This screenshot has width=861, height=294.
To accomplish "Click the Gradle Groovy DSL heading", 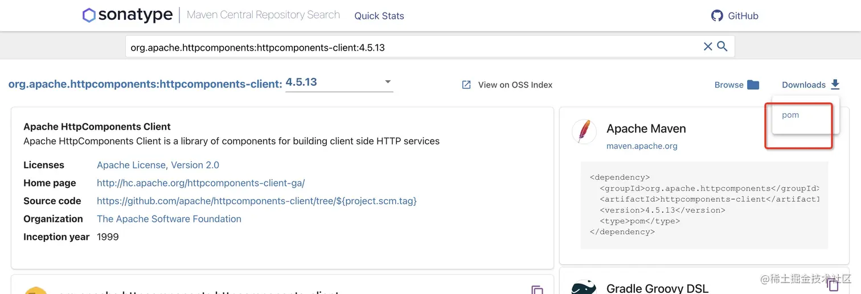I will (658, 288).
